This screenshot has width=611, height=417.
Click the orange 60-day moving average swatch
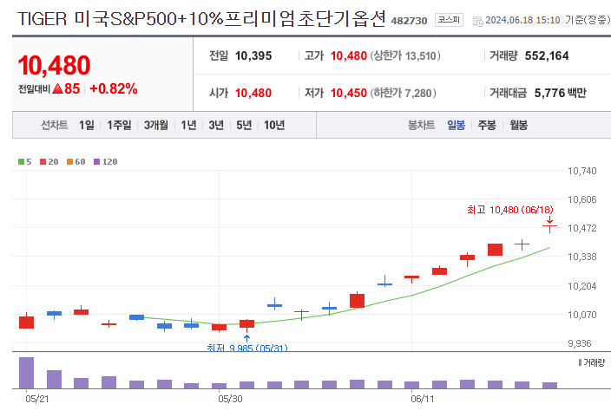click(x=69, y=161)
